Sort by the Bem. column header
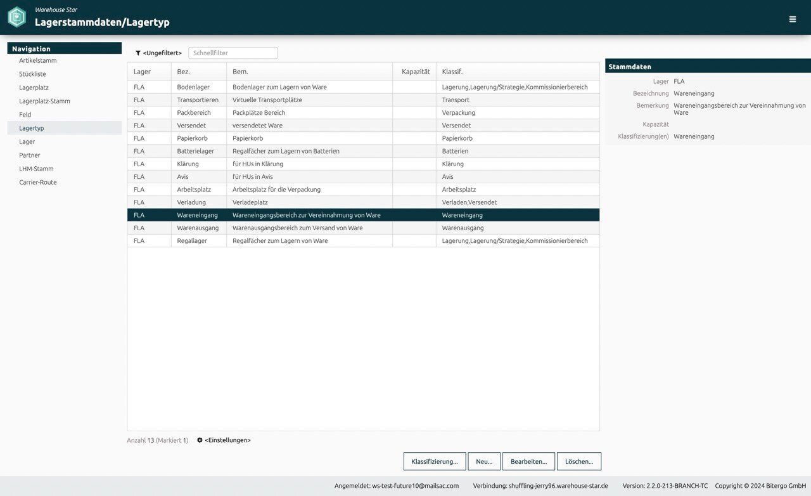 (310, 72)
